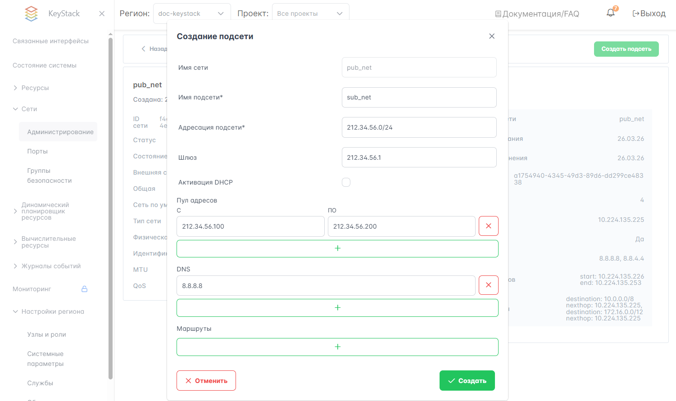Remove the address pool range row

(x=488, y=226)
